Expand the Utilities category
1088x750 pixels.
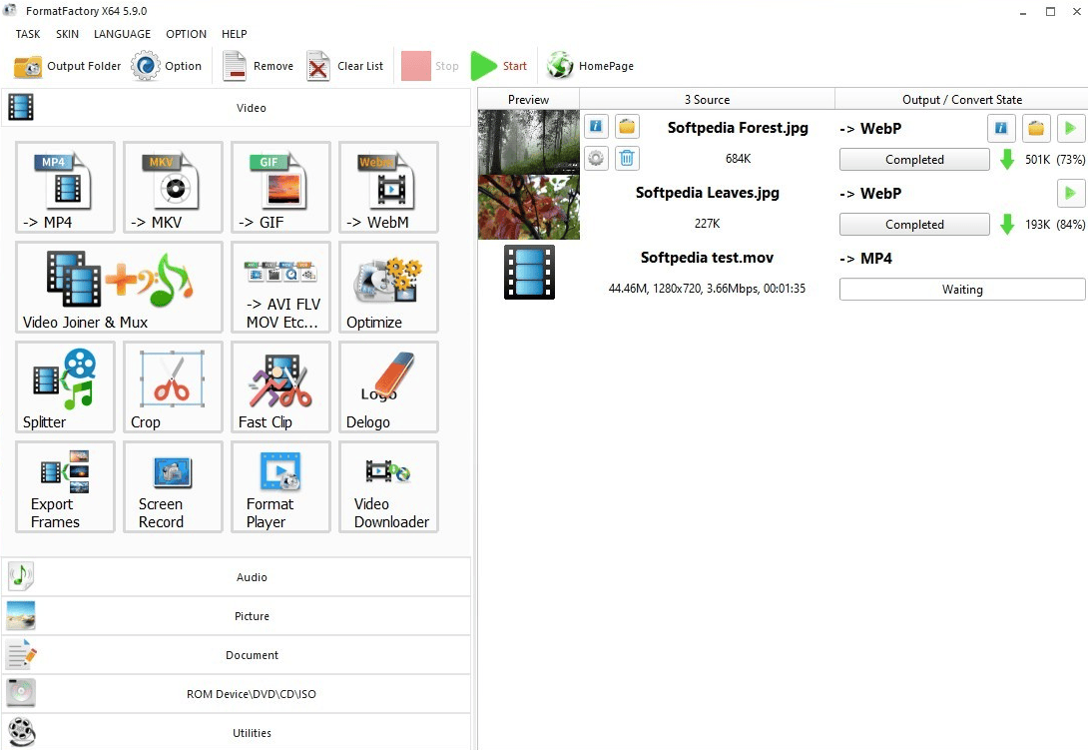click(236, 732)
